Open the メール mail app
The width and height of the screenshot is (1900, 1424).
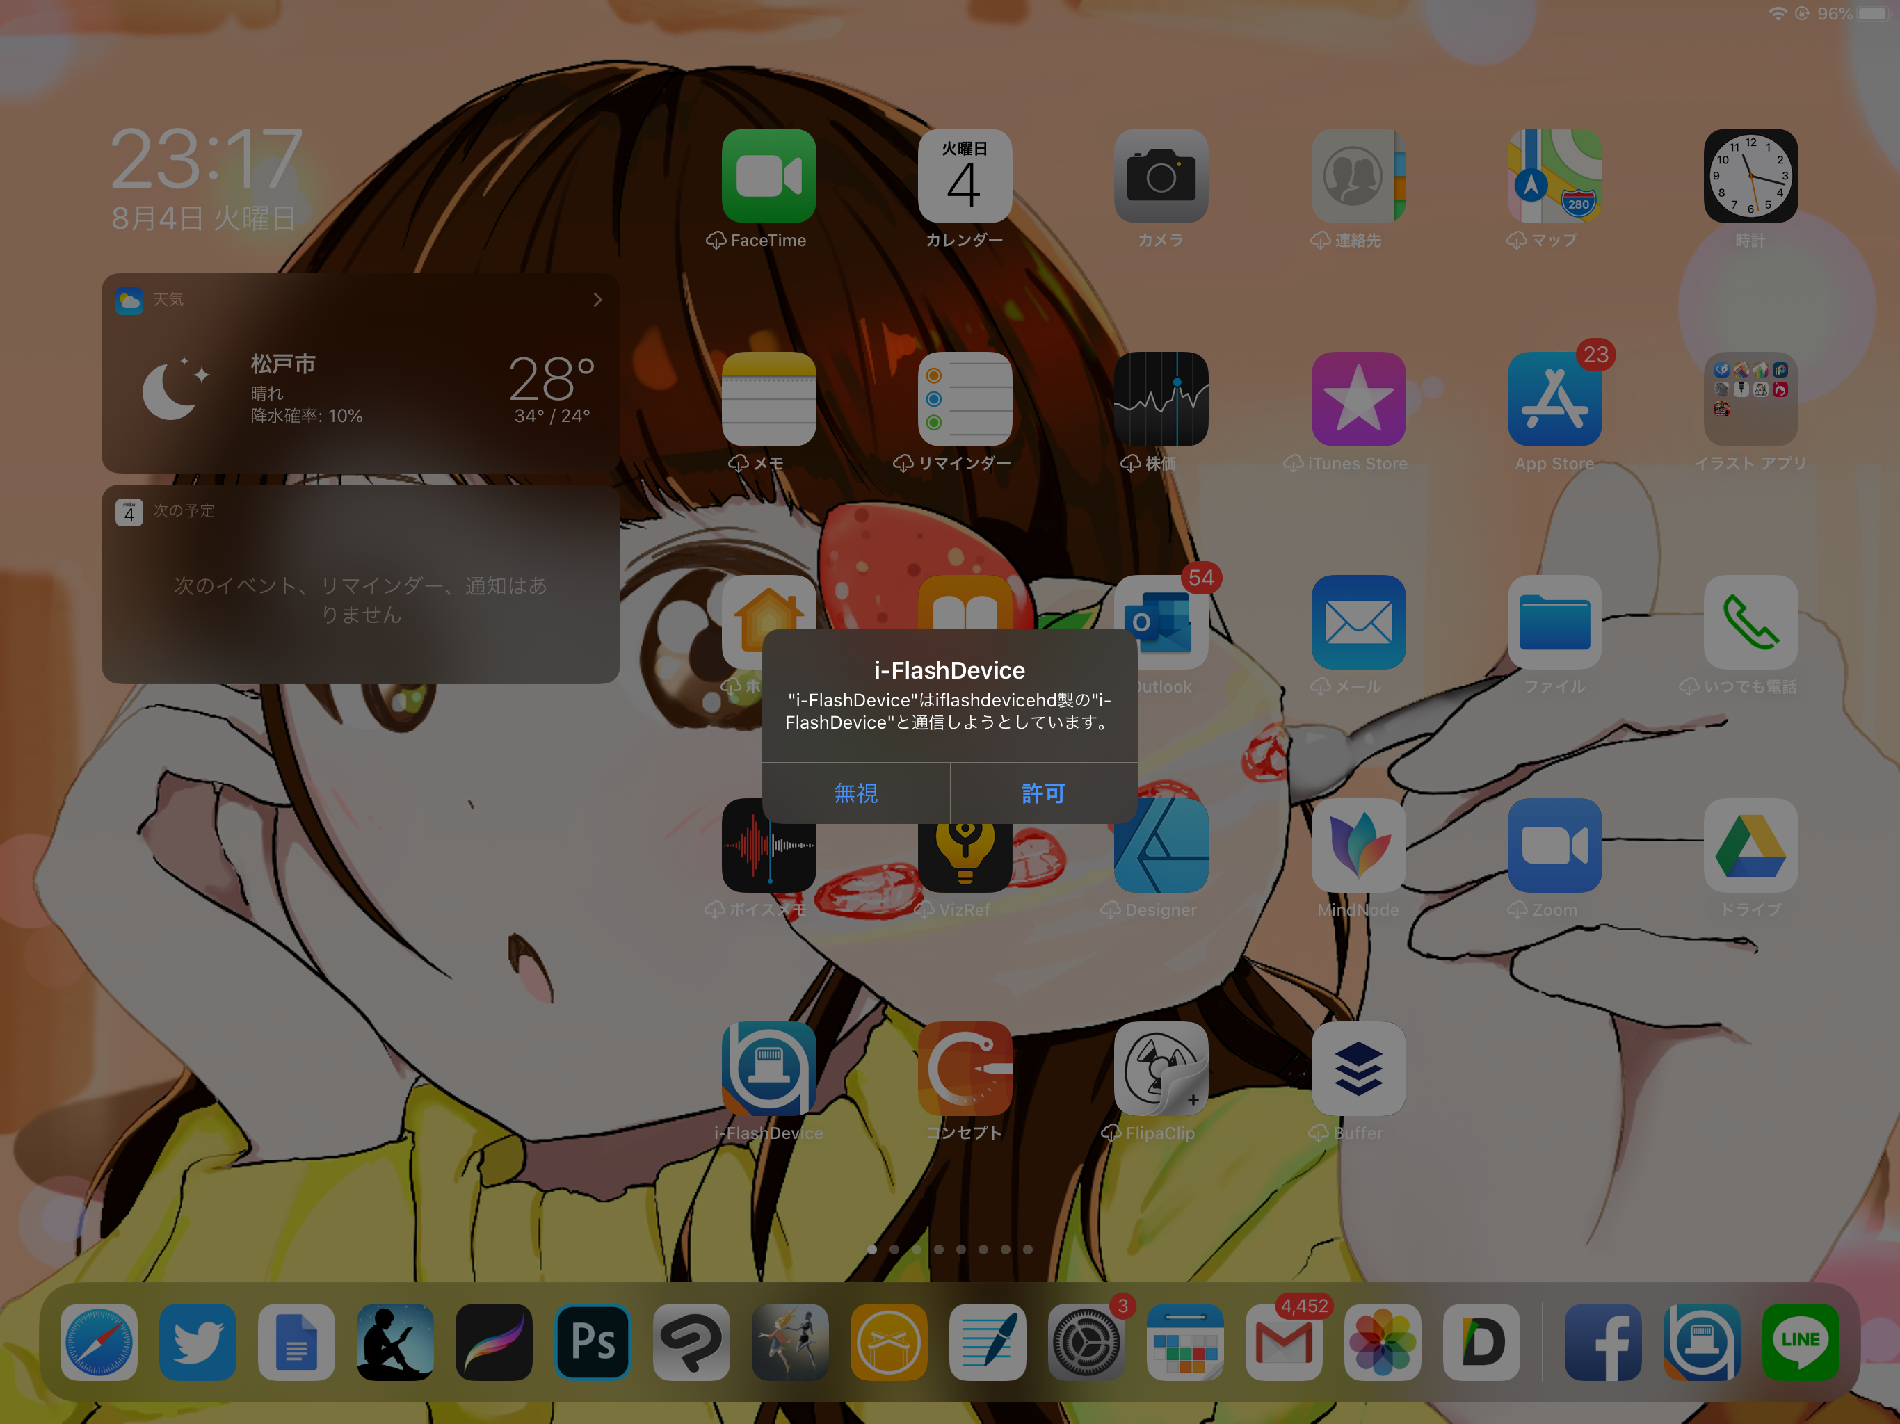point(1358,623)
